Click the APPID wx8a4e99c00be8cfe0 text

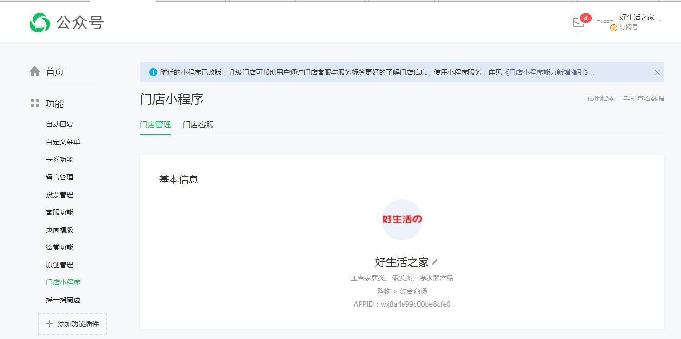[402, 304]
